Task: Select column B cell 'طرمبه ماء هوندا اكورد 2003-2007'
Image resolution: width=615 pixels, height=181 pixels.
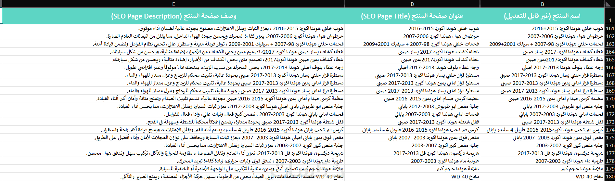Action: [543, 161]
